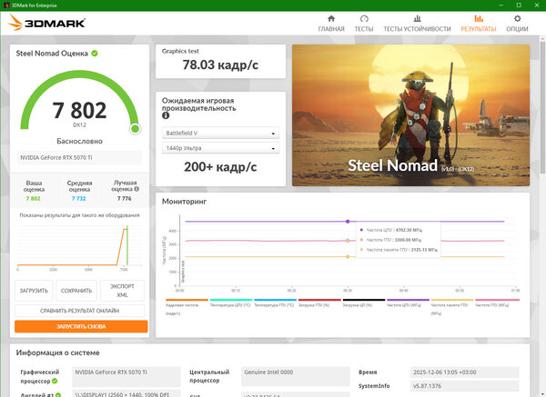Click the Экспорт XML button
This screenshot has height=397, width=546.
122,291
